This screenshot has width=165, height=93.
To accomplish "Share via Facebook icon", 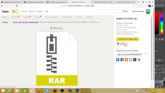I will pyautogui.click(x=122, y=60).
